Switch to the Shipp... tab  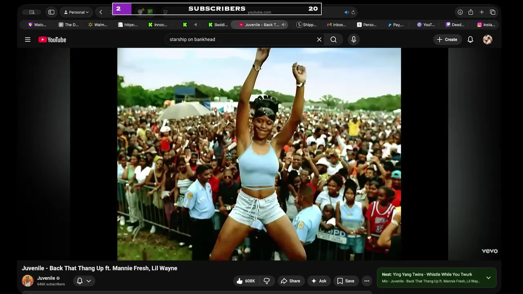coord(307,25)
